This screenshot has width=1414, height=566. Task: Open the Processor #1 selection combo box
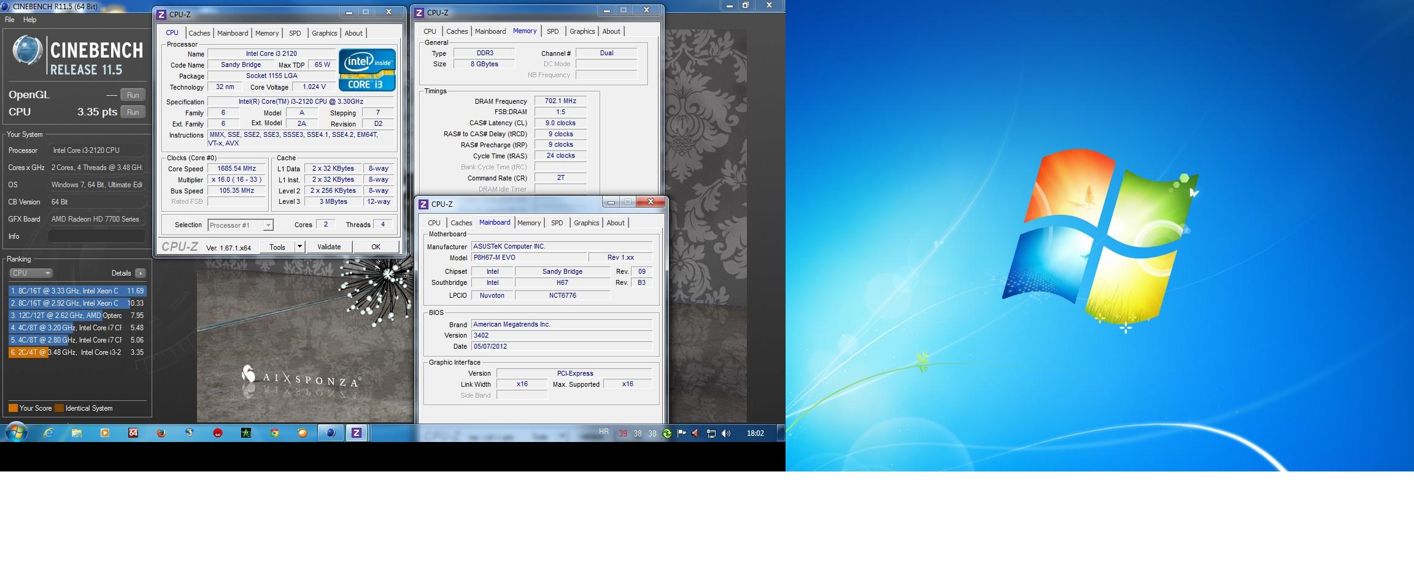(x=241, y=225)
